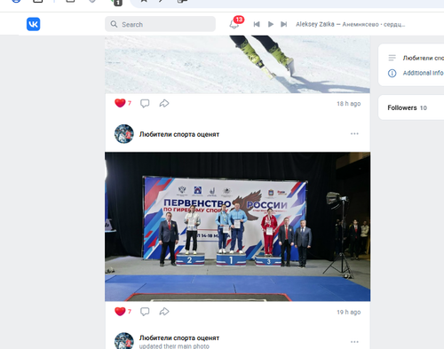Click the community description lines icon
This screenshot has width=444, height=349.
[x=392, y=58]
